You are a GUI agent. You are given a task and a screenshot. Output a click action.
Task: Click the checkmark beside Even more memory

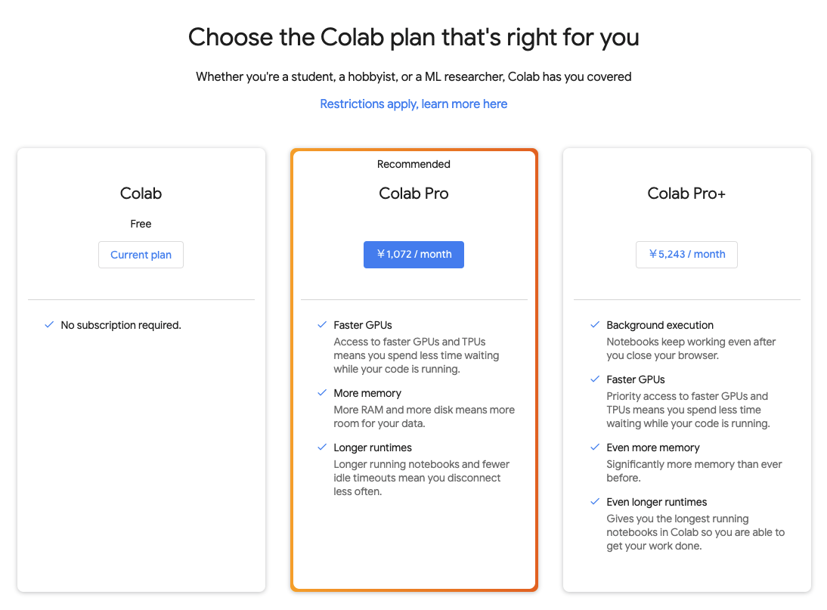(594, 447)
